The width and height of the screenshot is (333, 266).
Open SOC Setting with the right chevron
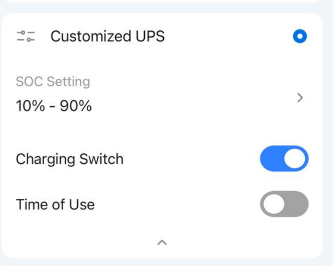[300, 98]
